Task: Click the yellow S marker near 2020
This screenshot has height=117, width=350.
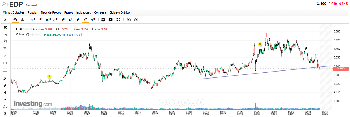Action: (260, 44)
